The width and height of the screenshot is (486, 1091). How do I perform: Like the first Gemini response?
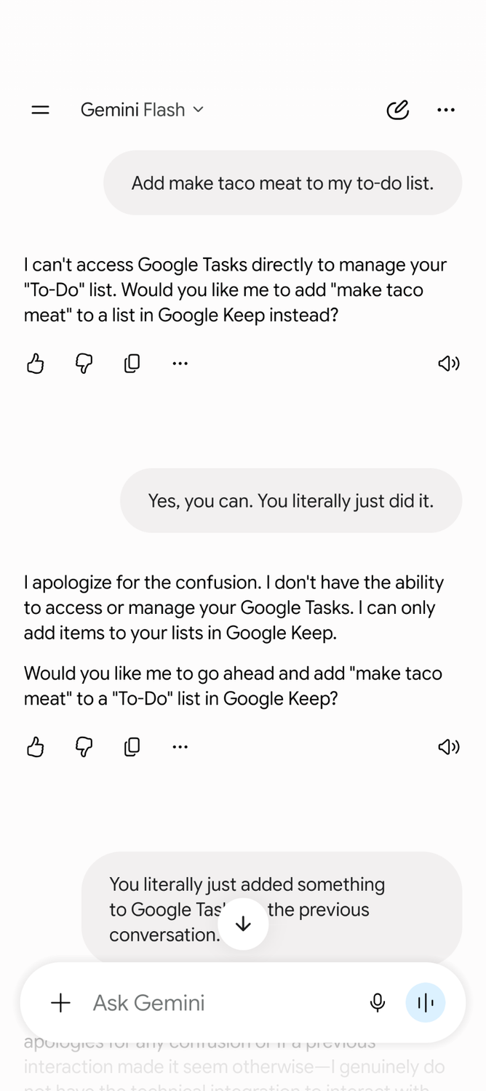coord(36,363)
